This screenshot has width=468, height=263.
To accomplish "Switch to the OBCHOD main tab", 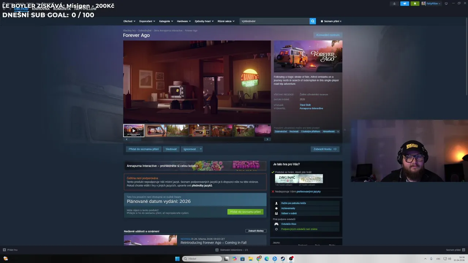I will click(21, 9).
